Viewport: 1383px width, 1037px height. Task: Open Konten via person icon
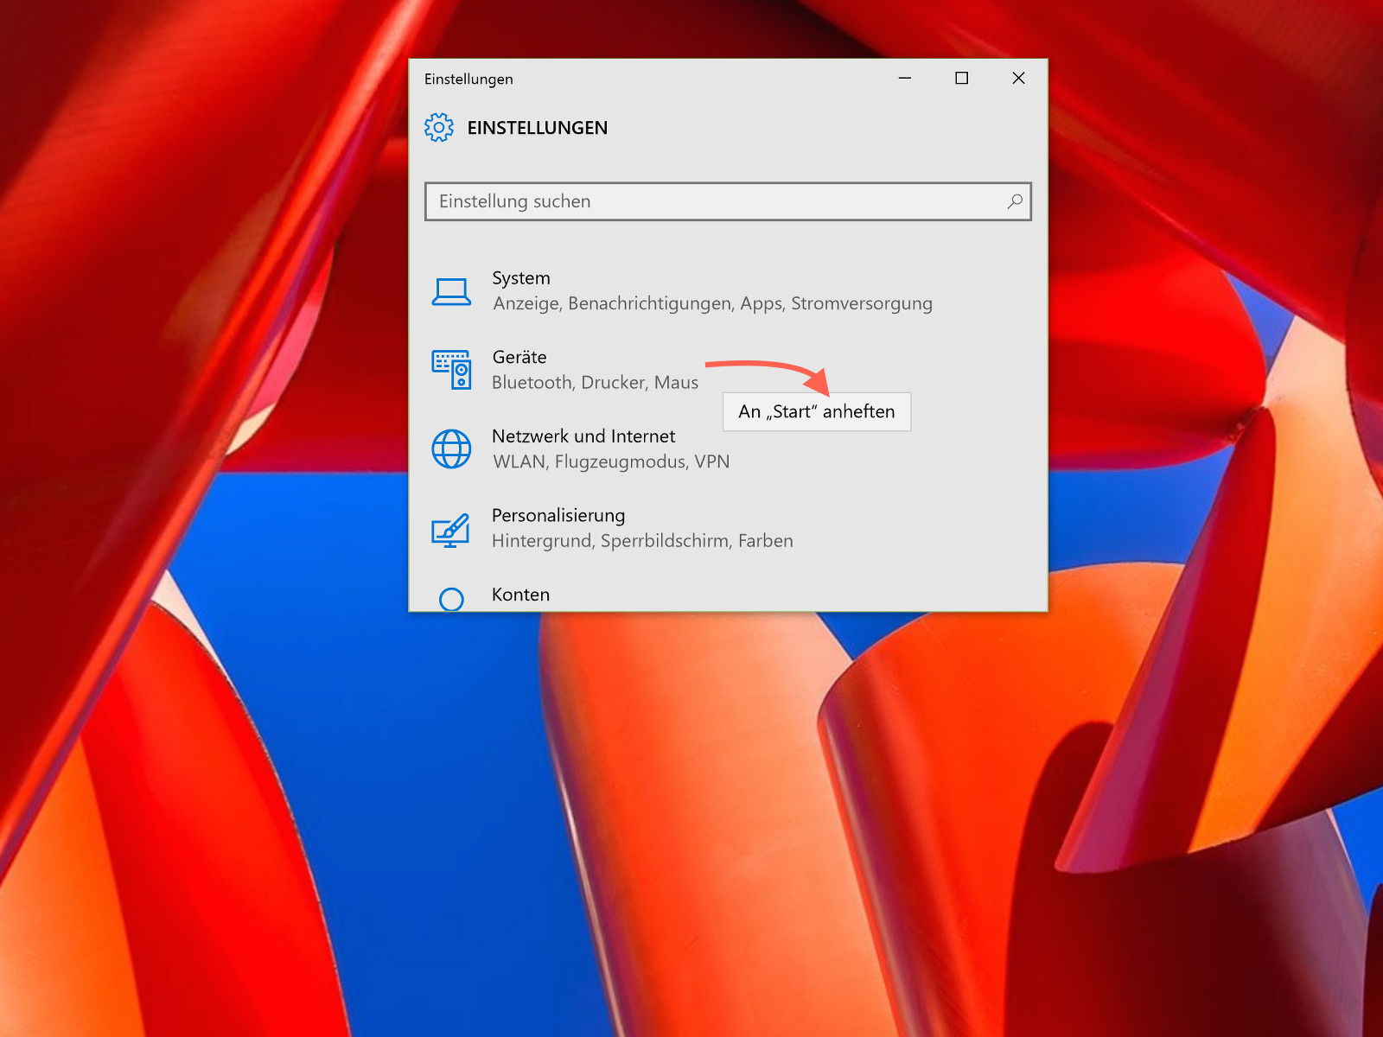click(451, 599)
